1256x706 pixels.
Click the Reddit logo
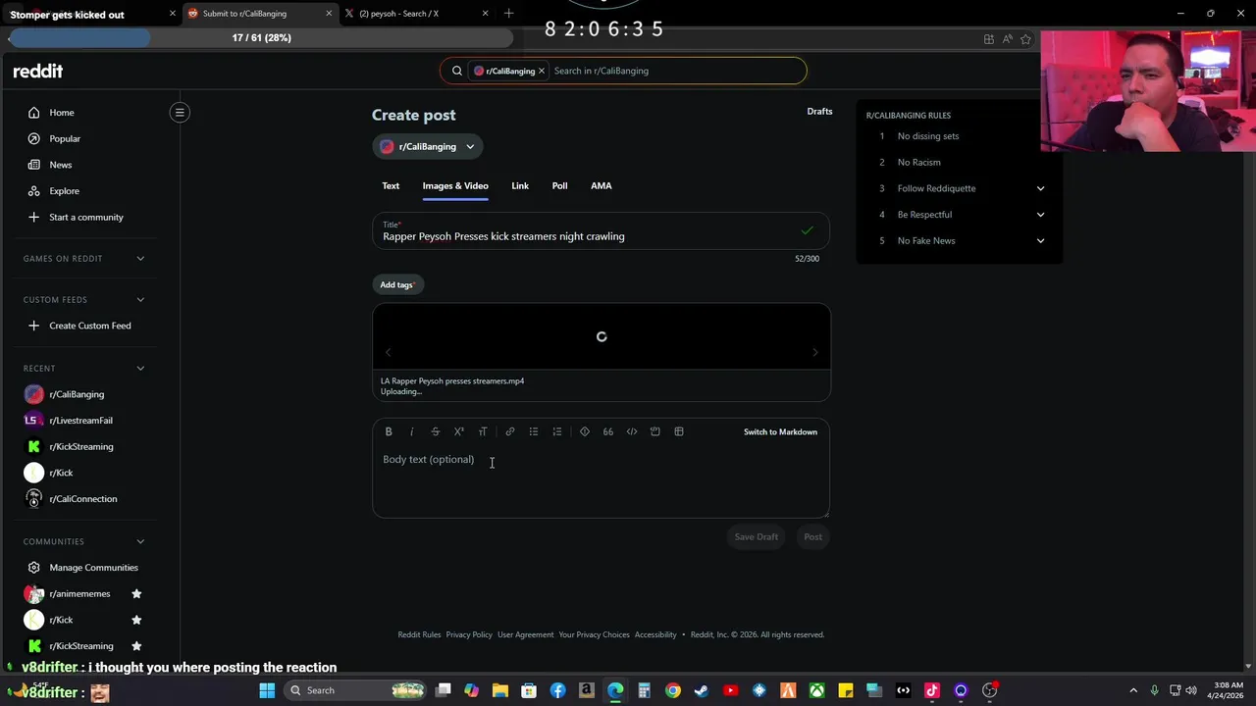tap(37, 71)
